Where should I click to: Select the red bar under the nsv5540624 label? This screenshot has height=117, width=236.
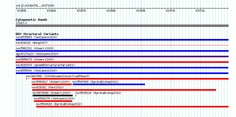pyautogui.click(x=132, y=107)
